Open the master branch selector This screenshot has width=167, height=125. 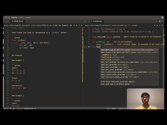[x=28, y=17]
